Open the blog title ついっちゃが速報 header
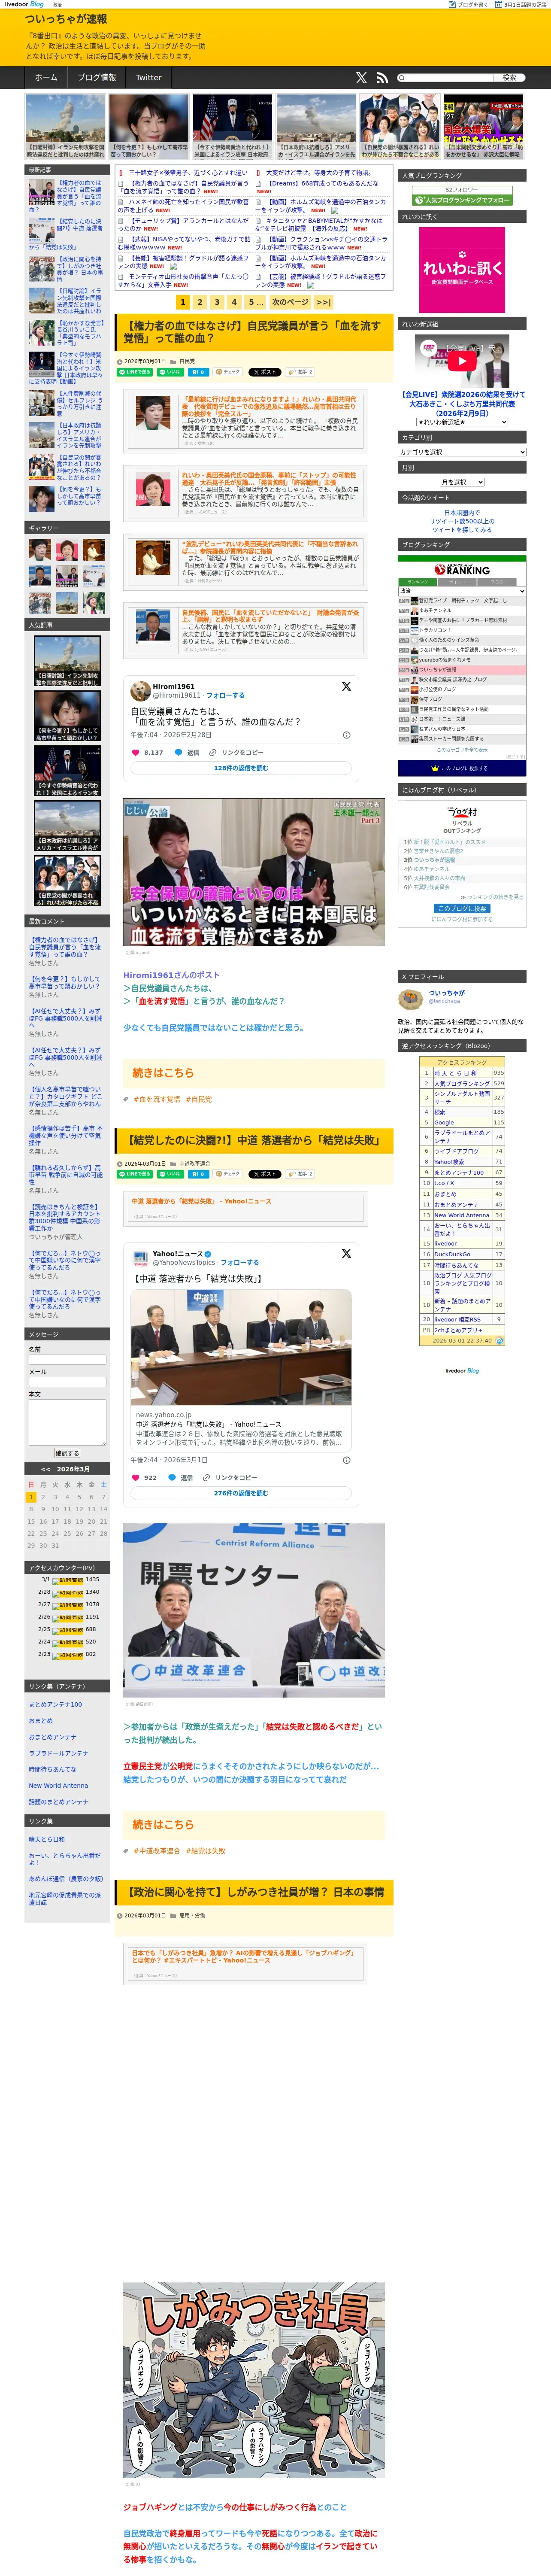Image resolution: width=551 pixels, height=2576 pixels. [66, 19]
